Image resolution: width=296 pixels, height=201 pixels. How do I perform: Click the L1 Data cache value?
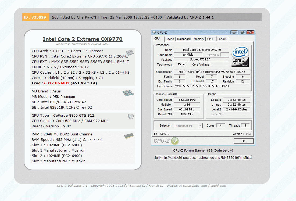[x=237, y=100]
